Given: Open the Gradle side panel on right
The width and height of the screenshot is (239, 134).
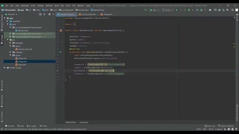Looking at the screenshot, I should [237, 17].
